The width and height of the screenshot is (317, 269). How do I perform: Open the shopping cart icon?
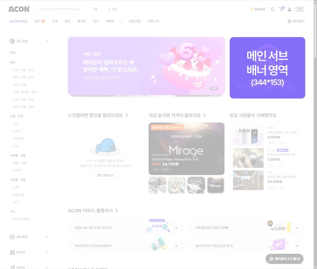[281, 9]
